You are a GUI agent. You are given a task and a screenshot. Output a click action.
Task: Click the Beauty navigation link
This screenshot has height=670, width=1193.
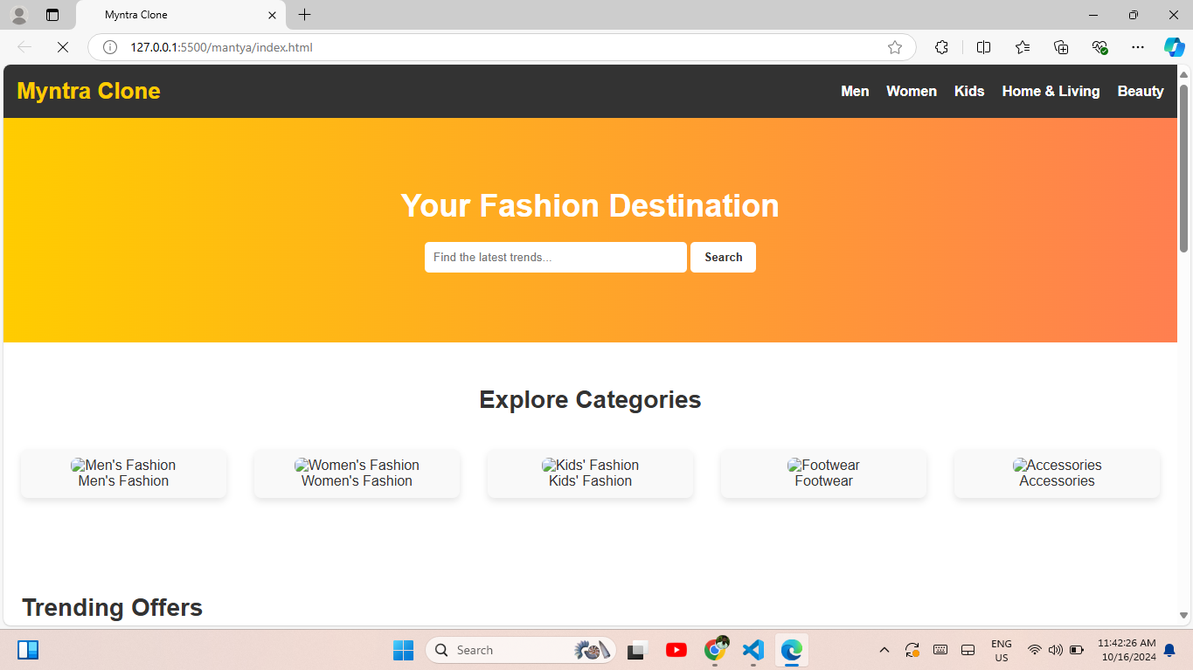tap(1140, 91)
